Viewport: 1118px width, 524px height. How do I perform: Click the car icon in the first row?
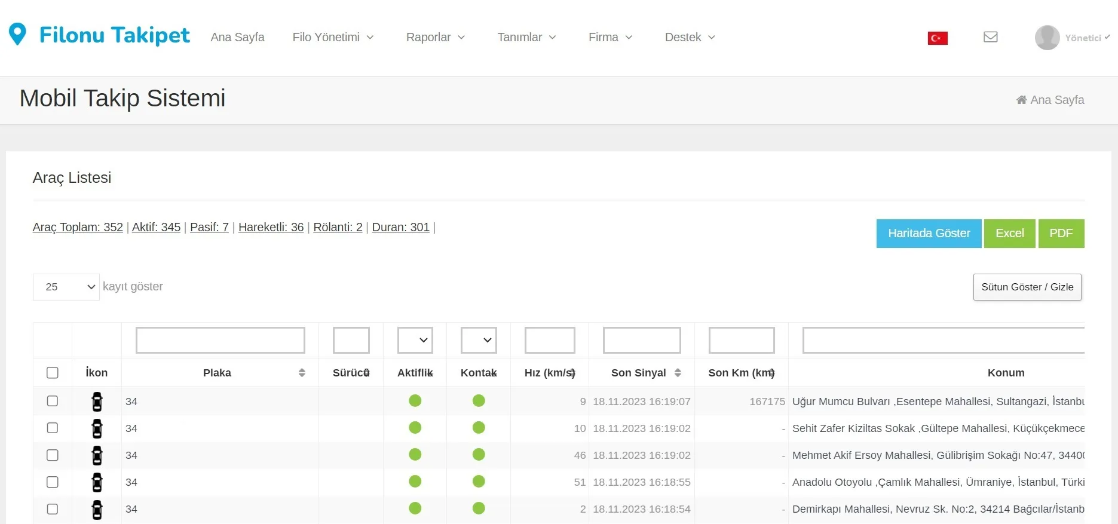pyautogui.click(x=97, y=402)
